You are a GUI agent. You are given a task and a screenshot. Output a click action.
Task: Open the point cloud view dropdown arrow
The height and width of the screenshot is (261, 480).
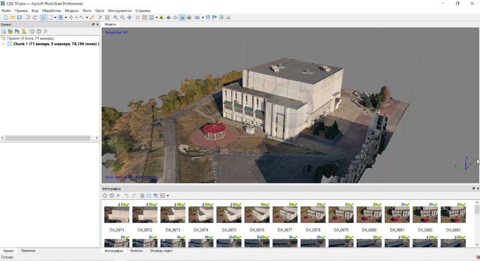coord(156,17)
